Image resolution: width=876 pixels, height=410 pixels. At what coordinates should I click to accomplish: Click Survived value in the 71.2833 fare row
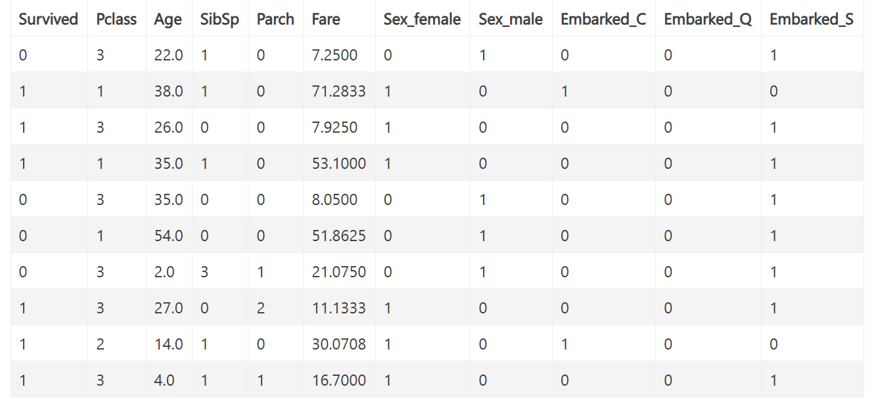23,91
